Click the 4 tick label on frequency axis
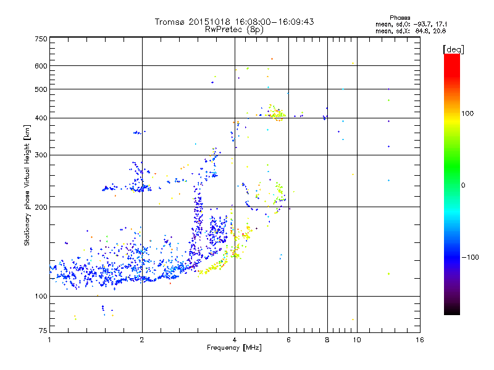 [x=235, y=340]
